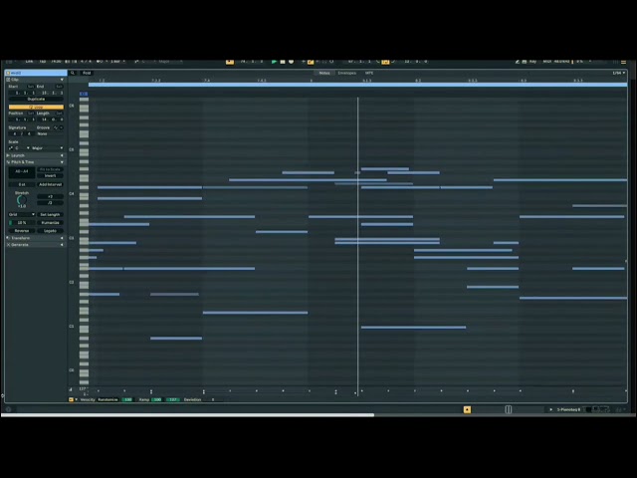Click the Stretch knob
The width and height of the screenshot is (637, 478).
tap(22, 200)
